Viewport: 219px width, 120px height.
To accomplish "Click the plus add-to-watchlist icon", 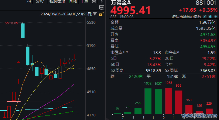I will [216, 17].
